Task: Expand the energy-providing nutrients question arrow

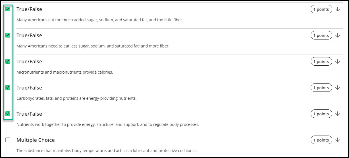Action: [x=338, y=88]
